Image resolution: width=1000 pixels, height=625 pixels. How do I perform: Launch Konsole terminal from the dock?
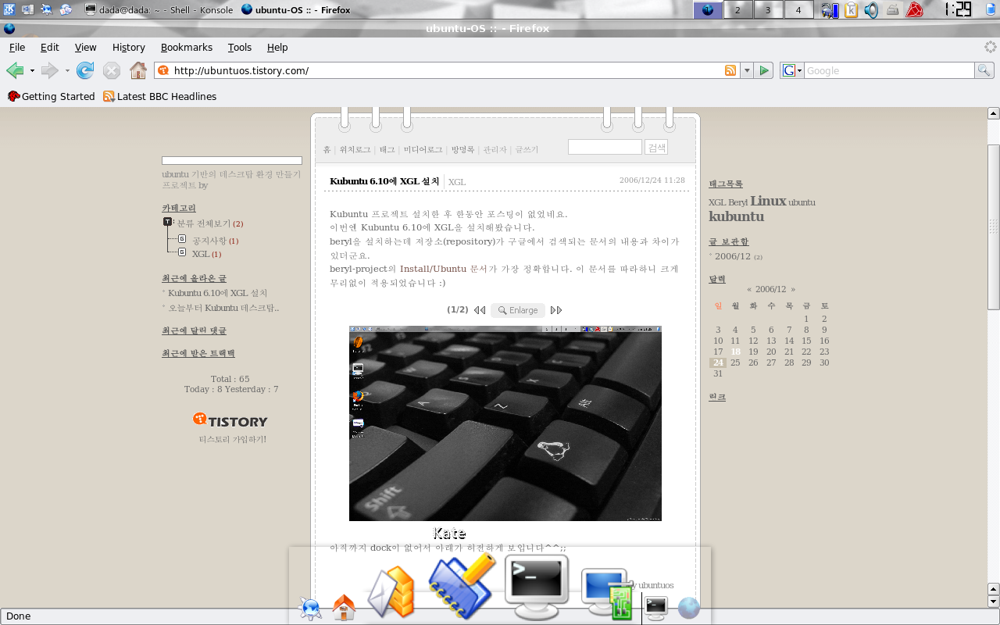pyautogui.click(x=536, y=587)
